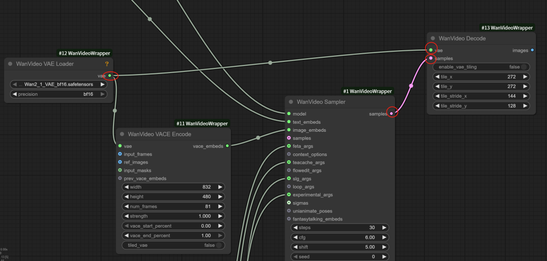Click the cfg 6.00 value field
This screenshot has width=547, height=261.
coord(339,237)
